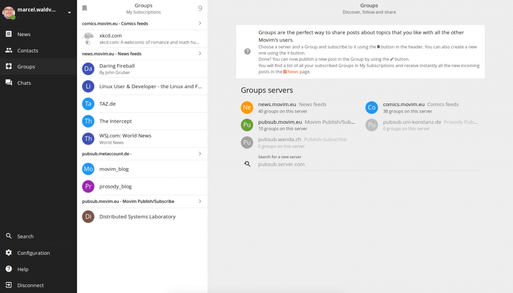Image resolution: width=513 pixels, height=293 pixels.
Task: Open the pubsub.wanda.ch server entry
Action: pos(298,142)
